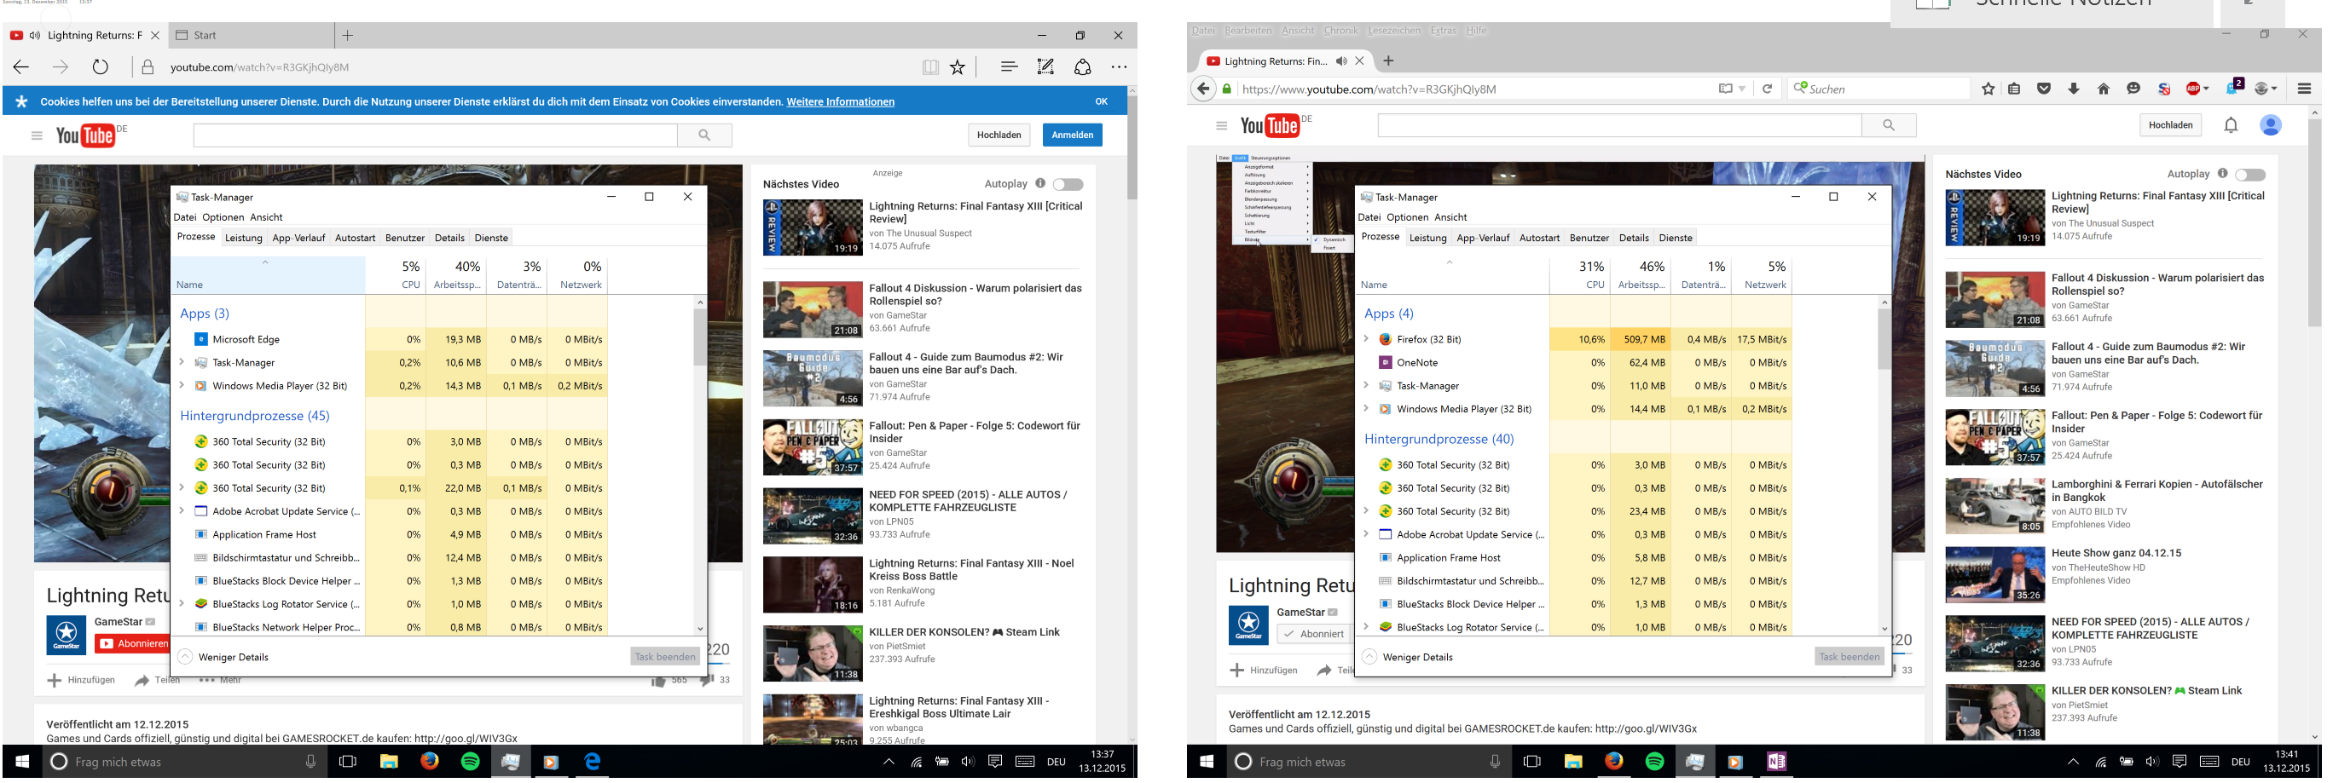Image resolution: width=2333 pixels, height=783 pixels.
Task: Show hidden tray icons on the left taskbar
Action: [889, 763]
